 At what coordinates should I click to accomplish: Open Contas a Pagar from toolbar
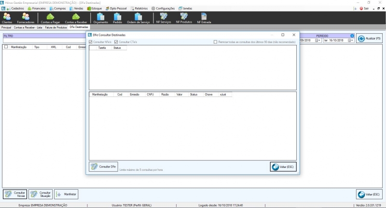tap(51, 18)
